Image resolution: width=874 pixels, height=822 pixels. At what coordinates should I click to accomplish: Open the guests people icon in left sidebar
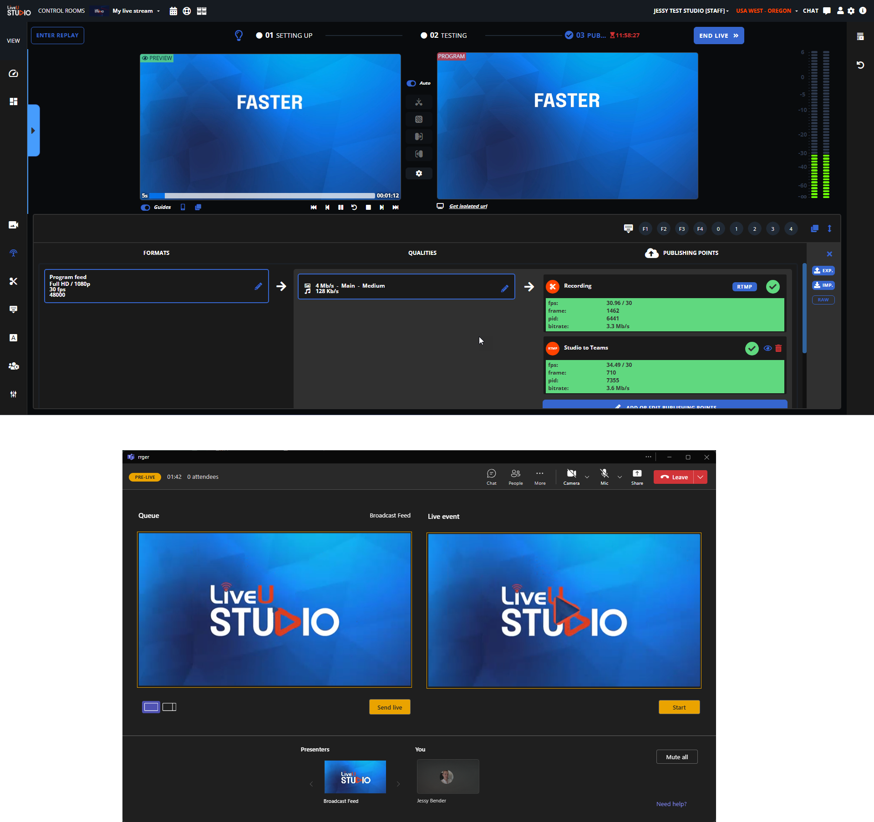[13, 366]
